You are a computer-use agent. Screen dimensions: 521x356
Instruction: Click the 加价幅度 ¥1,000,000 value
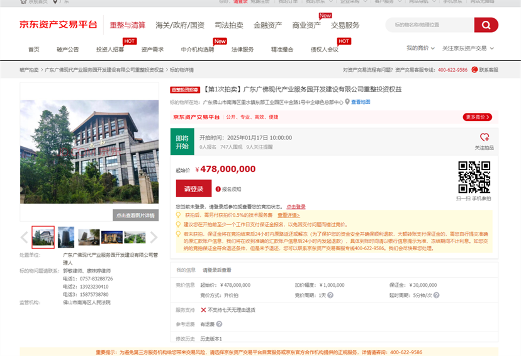332,285
